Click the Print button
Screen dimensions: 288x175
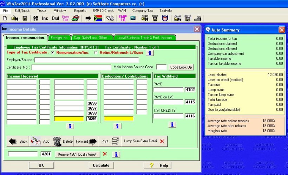click(110, 141)
